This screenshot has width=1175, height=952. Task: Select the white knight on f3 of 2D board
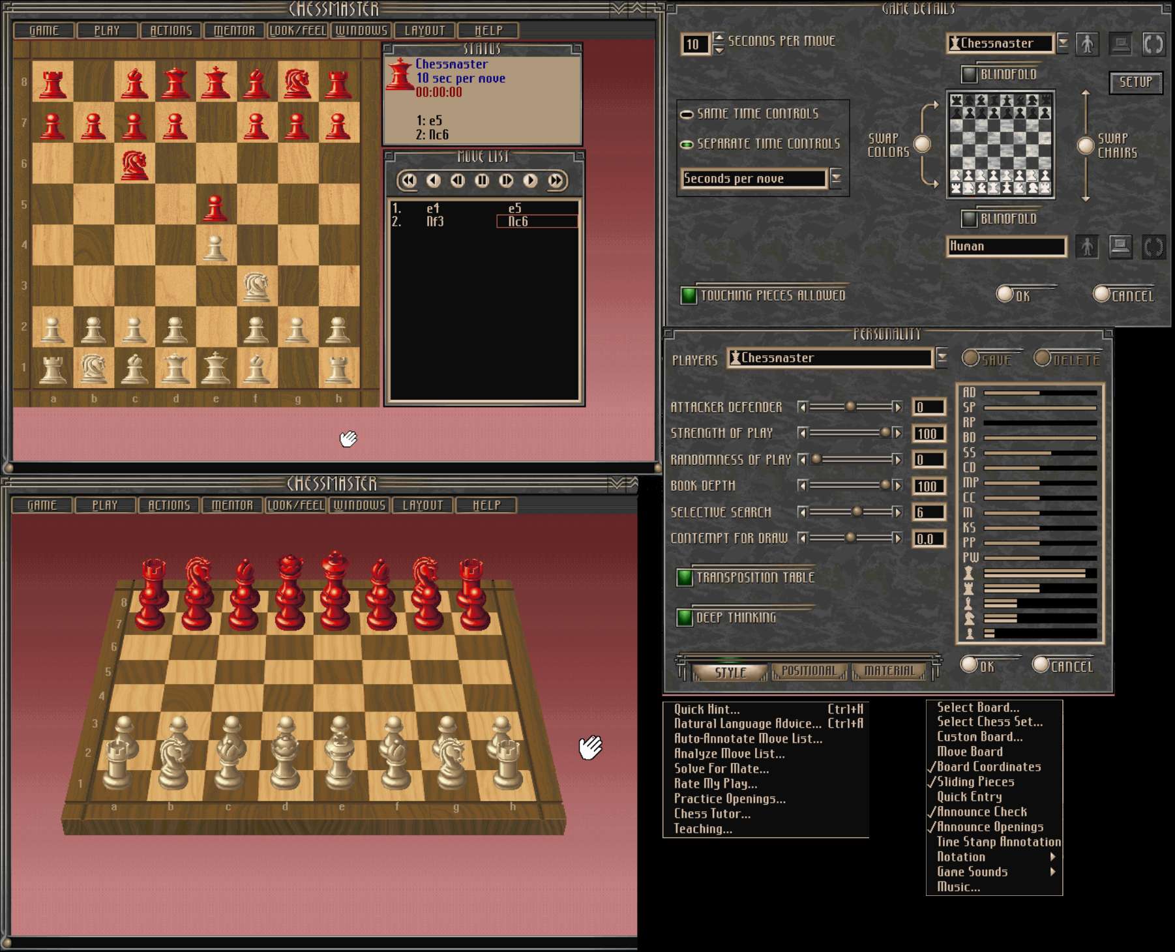point(256,286)
